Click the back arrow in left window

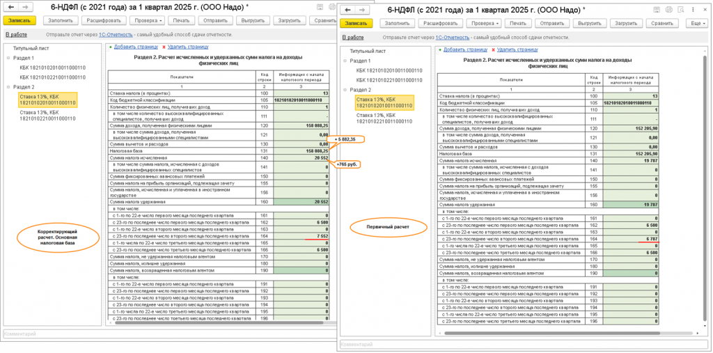[x=12, y=7]
